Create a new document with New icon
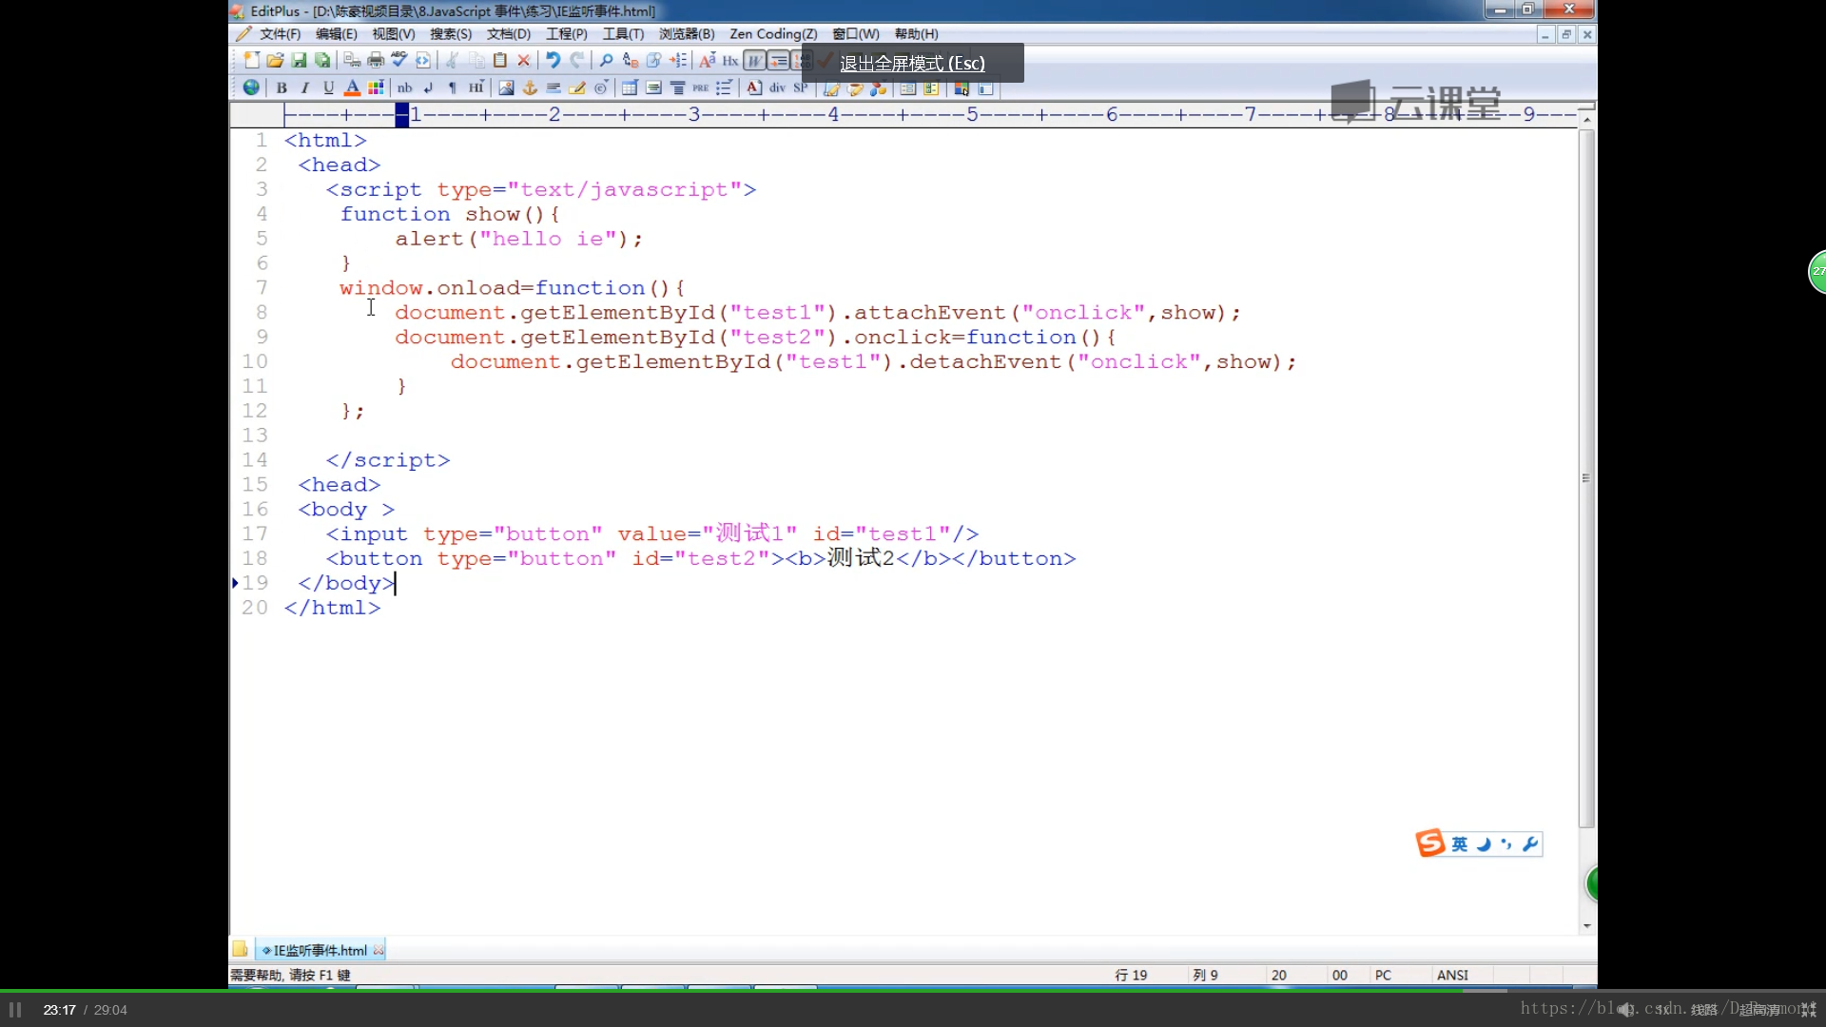This screenshot has height=1027, width=1826. click(x=251, y=61)
